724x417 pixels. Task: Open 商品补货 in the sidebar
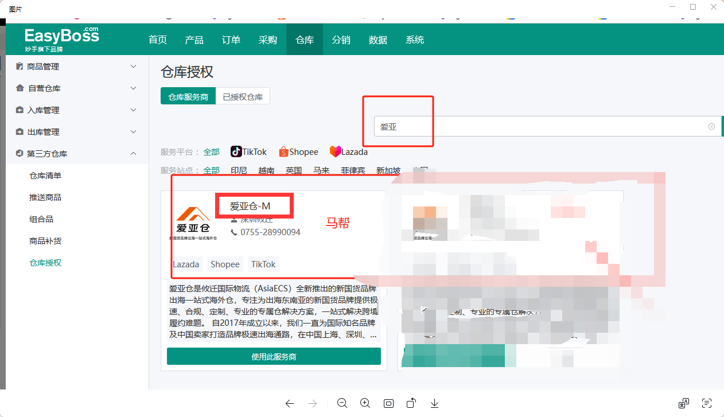click(x=45, y=241)
